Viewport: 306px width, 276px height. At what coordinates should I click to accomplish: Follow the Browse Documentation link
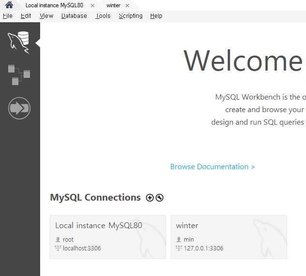click(x=213, y=167)
